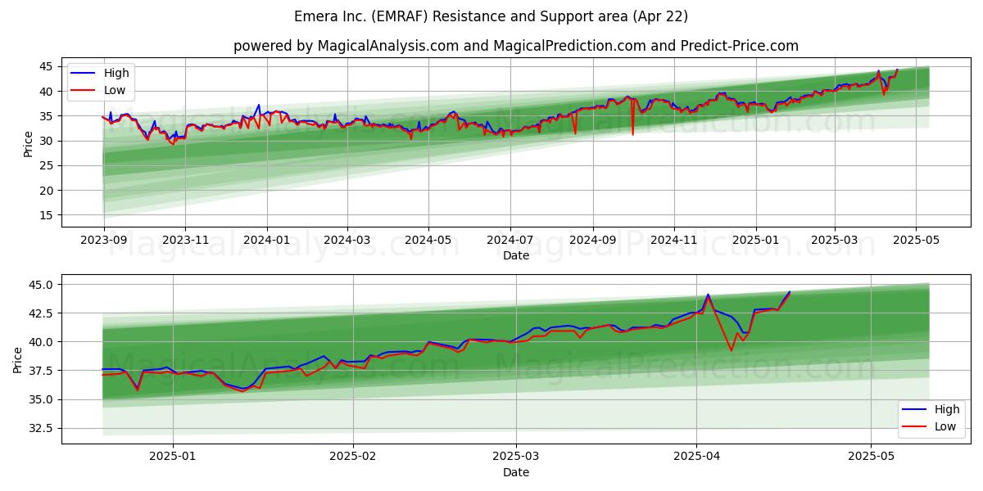Click the '2025-03' date label on top chart
The image size is (983, 491).
coord(836,241)
